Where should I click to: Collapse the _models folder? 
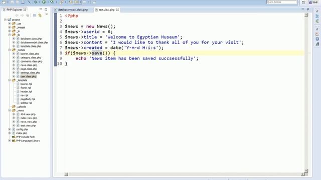point(10,50)
